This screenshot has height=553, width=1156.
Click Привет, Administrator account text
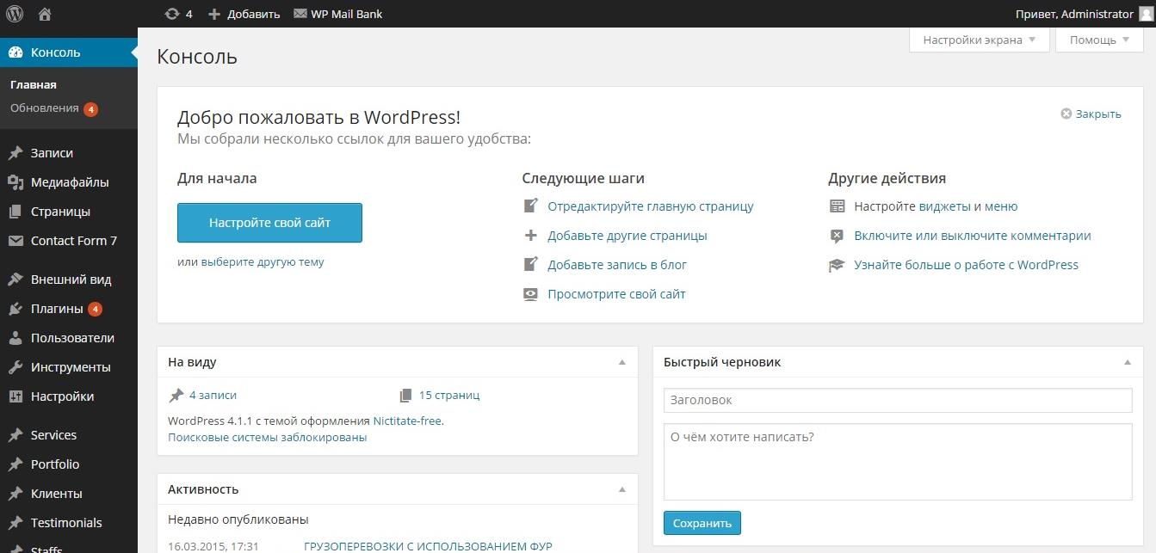(1074, 14)
